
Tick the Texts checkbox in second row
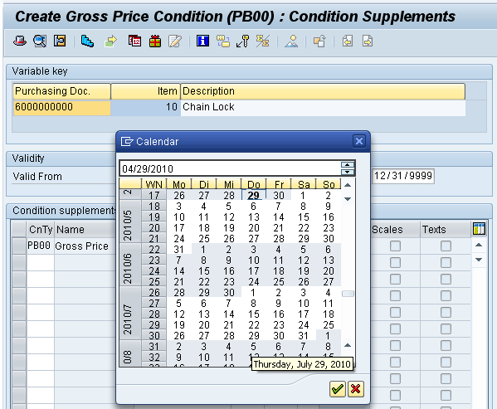(446, 262)
